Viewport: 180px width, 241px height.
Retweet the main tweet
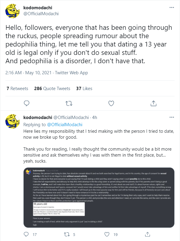[69, 103]
